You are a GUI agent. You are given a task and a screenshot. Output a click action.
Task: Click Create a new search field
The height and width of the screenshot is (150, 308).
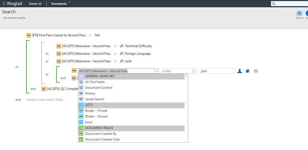[x=45, y=100]
